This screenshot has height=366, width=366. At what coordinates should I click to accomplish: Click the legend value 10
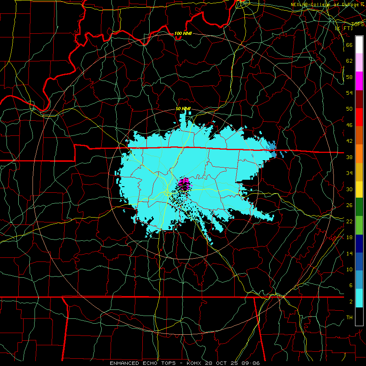coord(349,269)
